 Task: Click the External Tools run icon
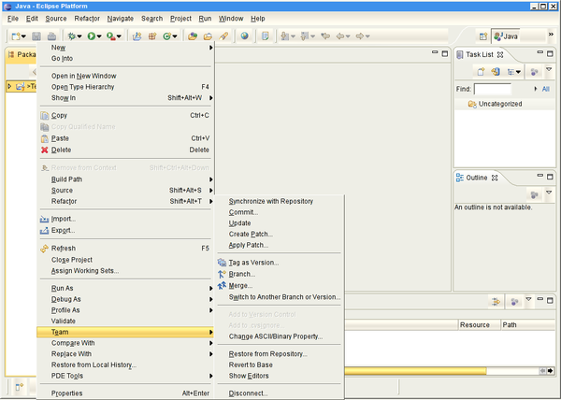click(111, 36)
